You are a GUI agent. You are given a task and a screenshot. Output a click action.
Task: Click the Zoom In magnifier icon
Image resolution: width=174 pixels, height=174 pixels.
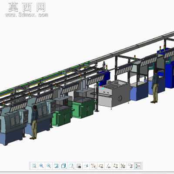point(42,166)
